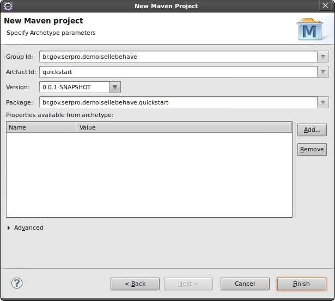Click the Cancel button

pos(245,284)
